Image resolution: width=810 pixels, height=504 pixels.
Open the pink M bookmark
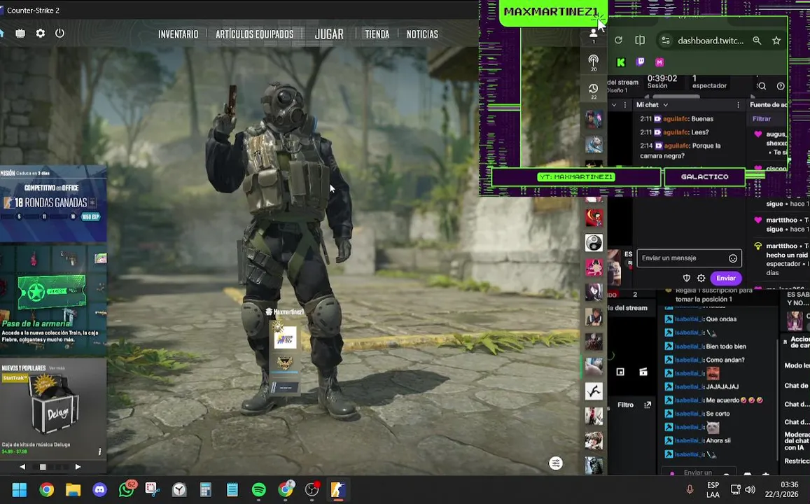[659, 62]
